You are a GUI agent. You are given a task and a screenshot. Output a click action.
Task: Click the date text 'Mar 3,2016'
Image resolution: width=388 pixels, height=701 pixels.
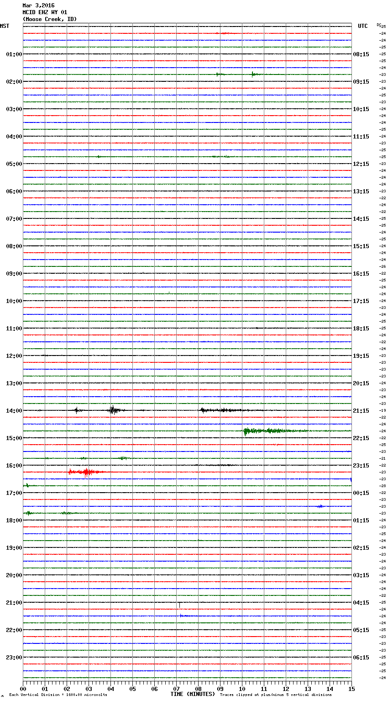38,5
